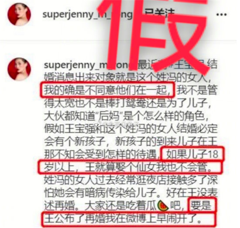Click the highlighted text 我的确是不同意他们在一起
The image size is (240, 228).
click(107, 90)
